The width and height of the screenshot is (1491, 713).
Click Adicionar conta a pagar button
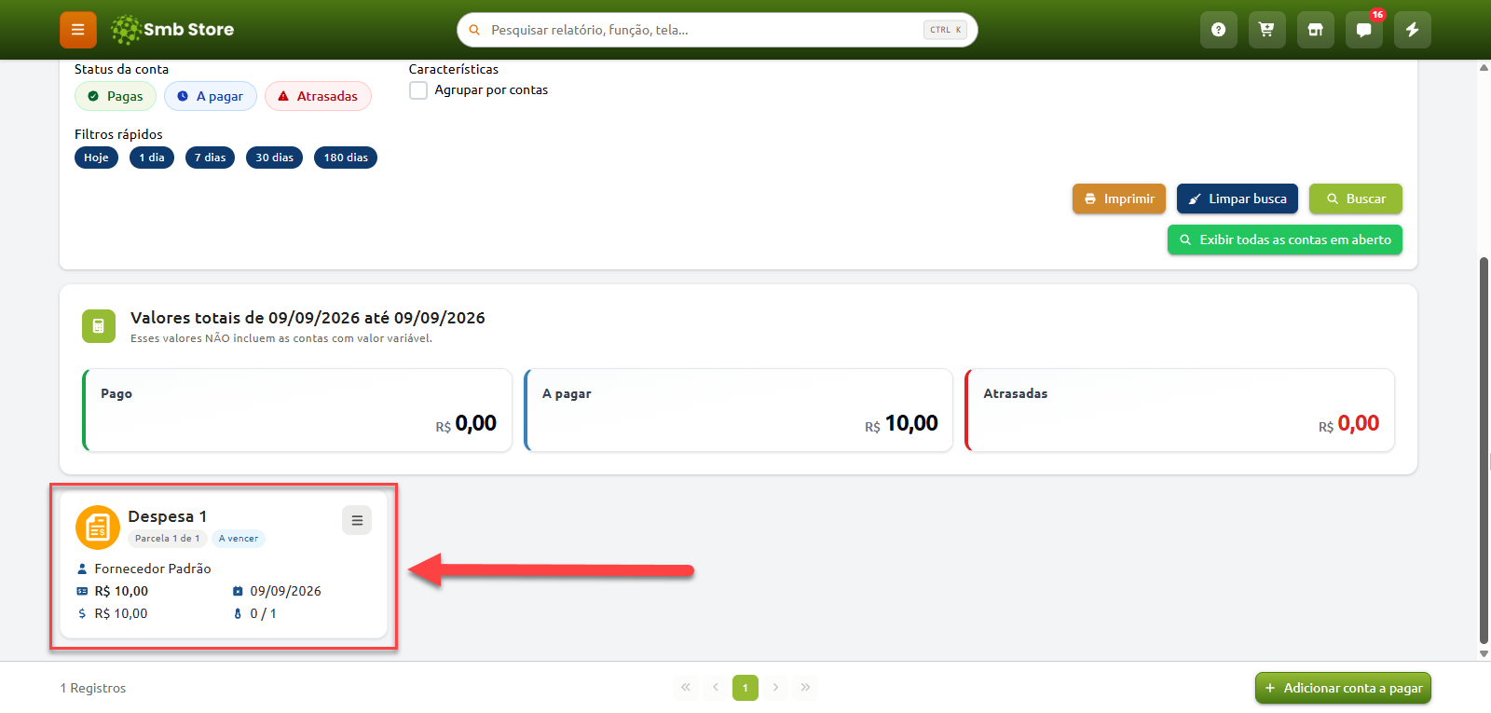coord(1343,688)
